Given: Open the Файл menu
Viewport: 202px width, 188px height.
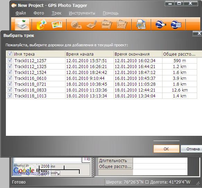Looking at the screenshot, I should (21, 13).
